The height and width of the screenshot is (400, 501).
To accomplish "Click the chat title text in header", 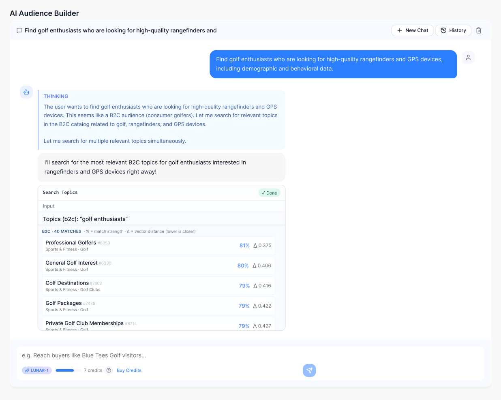I will (121, 30).
